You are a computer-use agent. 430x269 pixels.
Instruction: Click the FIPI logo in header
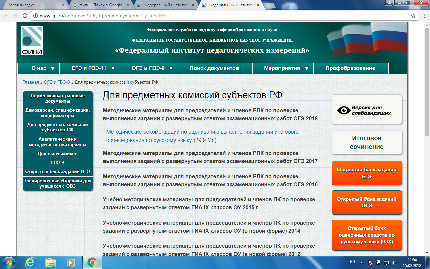click(32, 40)
